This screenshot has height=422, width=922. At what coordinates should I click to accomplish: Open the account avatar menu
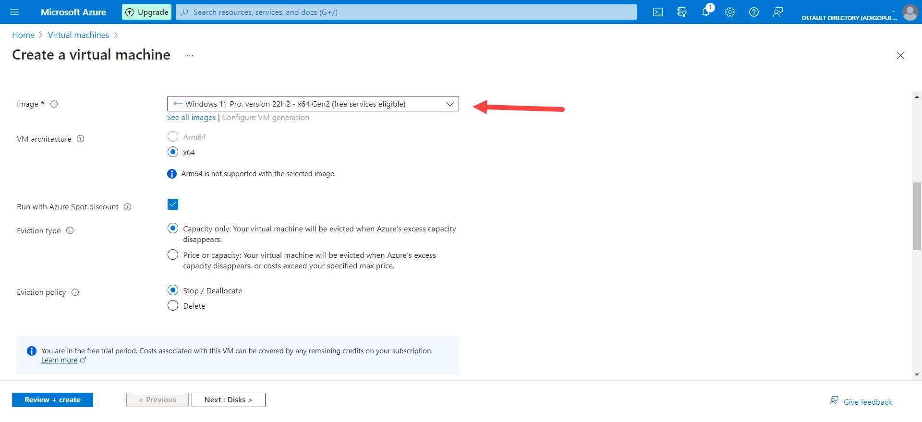click(x=910, y=12)
